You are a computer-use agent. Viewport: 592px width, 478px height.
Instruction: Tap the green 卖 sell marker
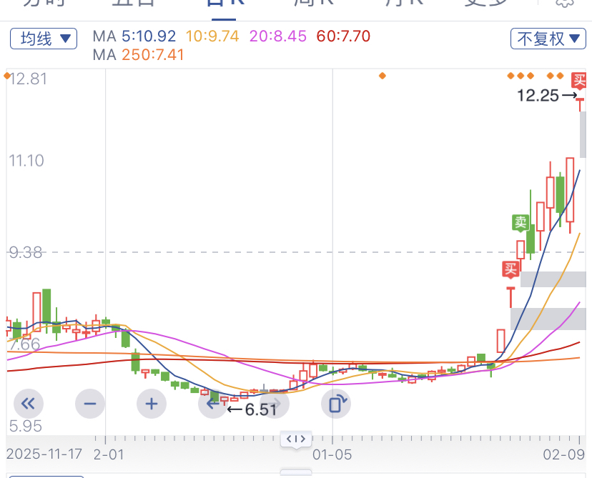coord(521,223)
